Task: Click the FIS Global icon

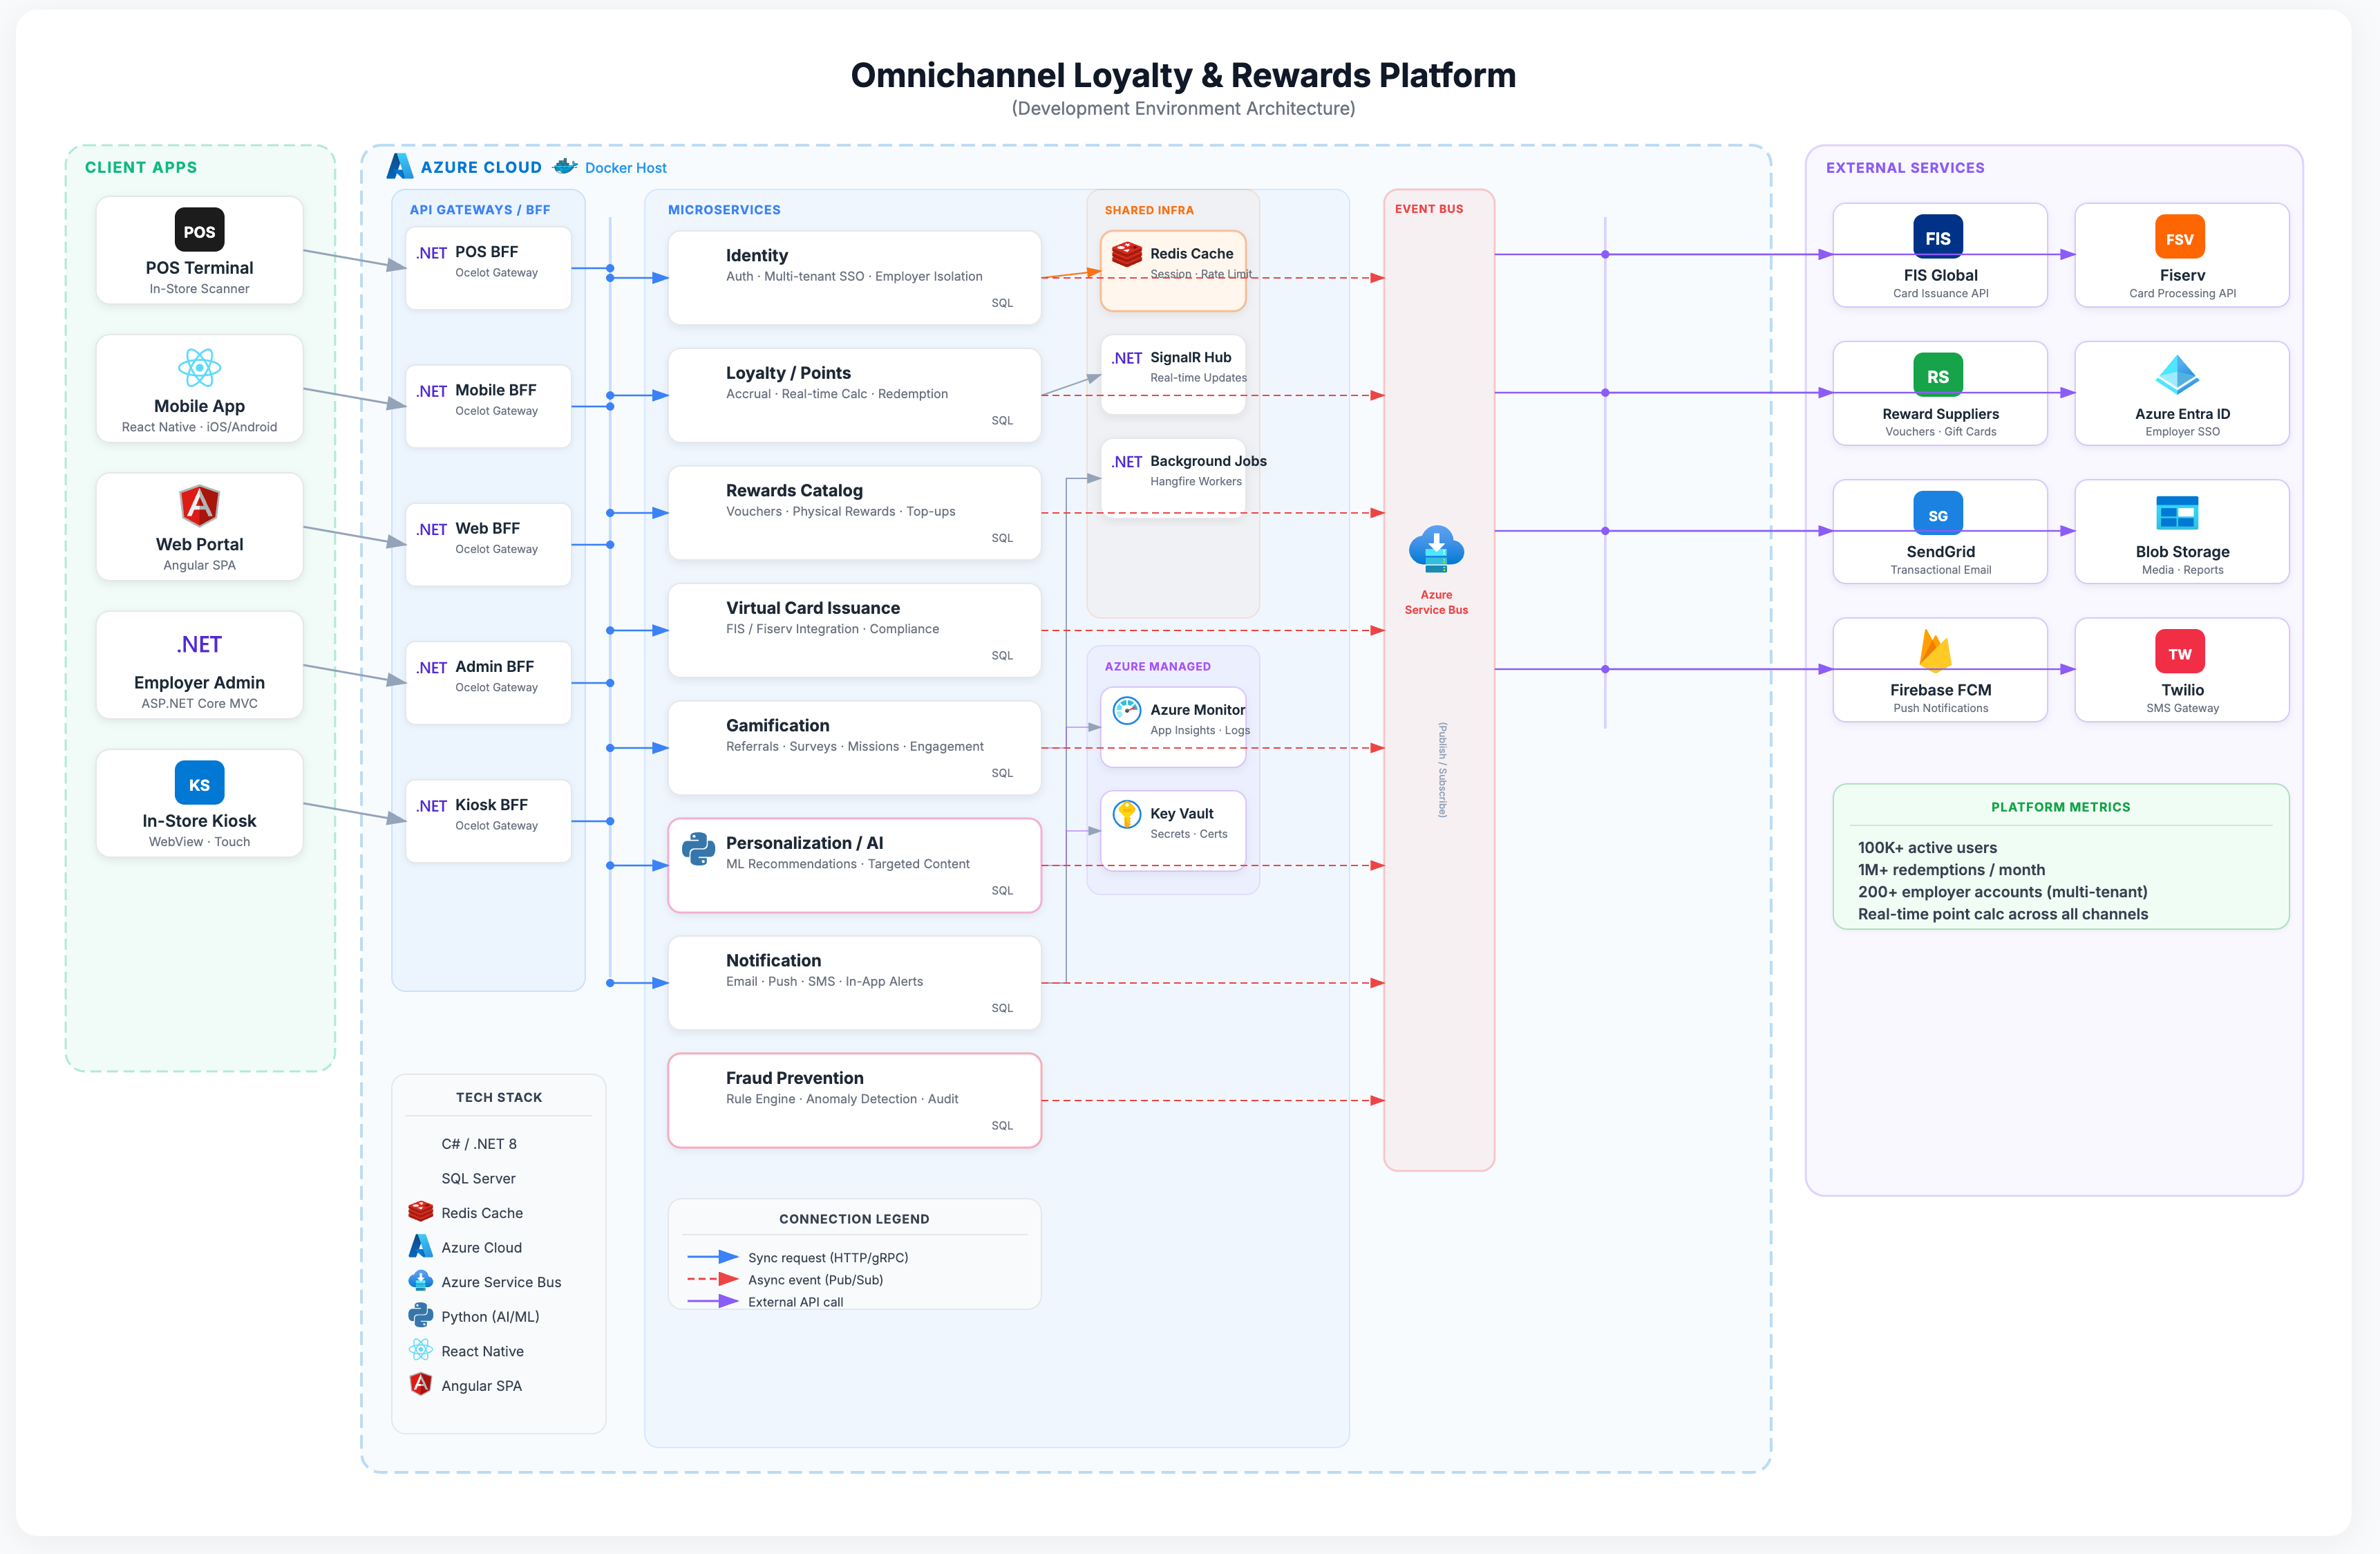Action: point(1938,237)
